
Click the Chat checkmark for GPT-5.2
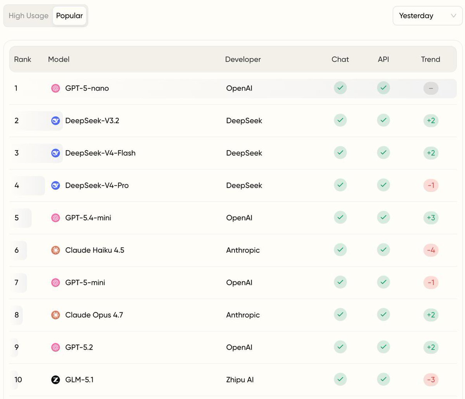(340, 347)
